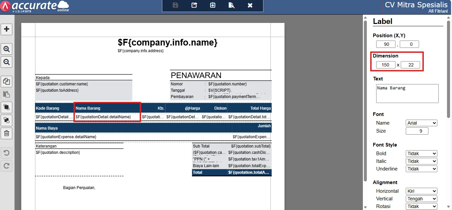Save the template with the floppy icon
Screen dimensions: 452x210
tap(175, 5)
